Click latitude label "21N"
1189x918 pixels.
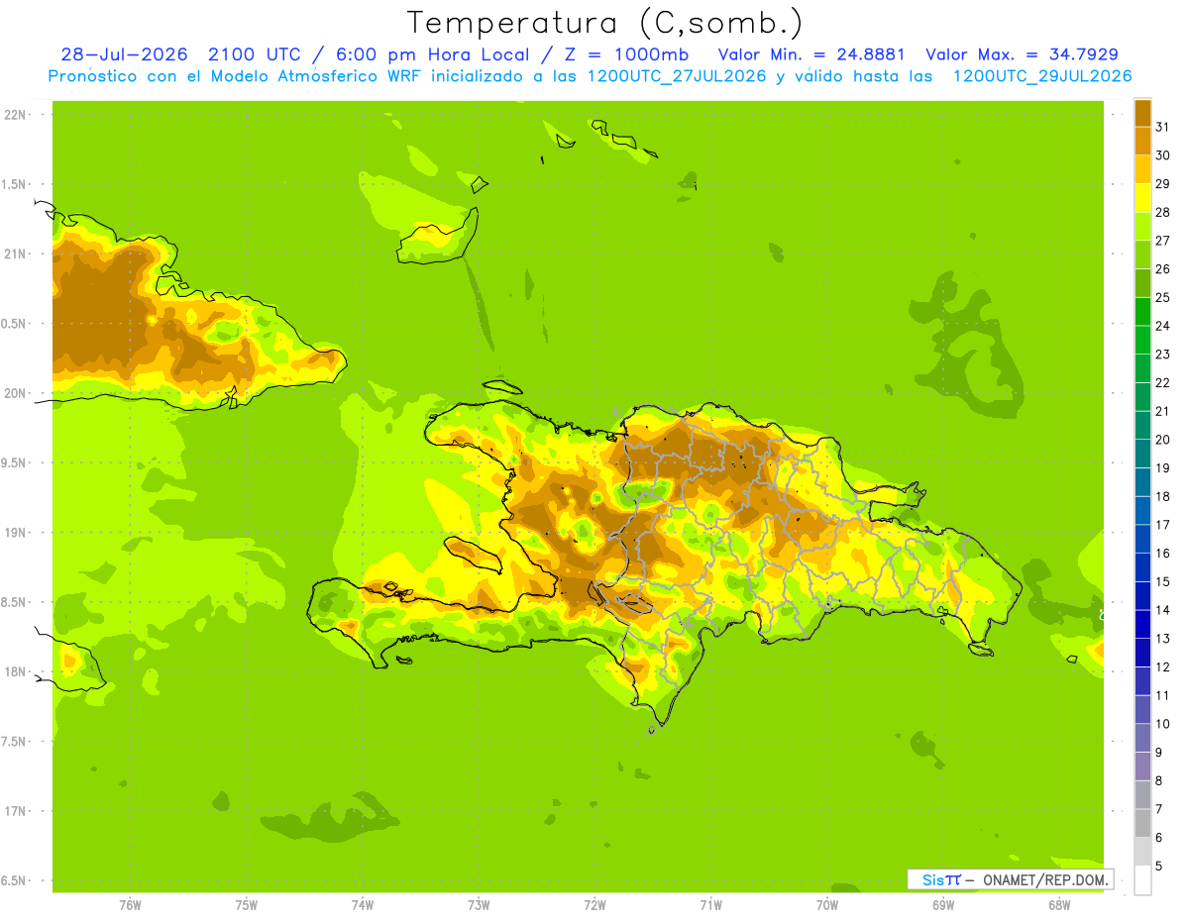pyautogui.click(x=16, y=254)
